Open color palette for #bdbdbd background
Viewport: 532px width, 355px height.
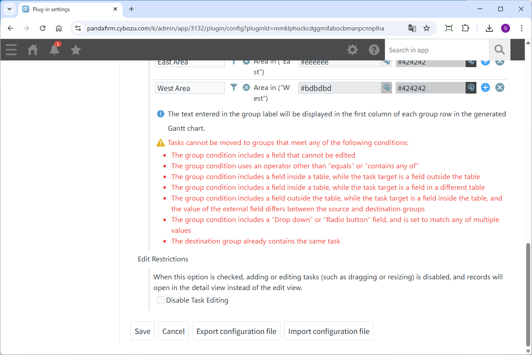pyautogui.click(x=386, y=88)
